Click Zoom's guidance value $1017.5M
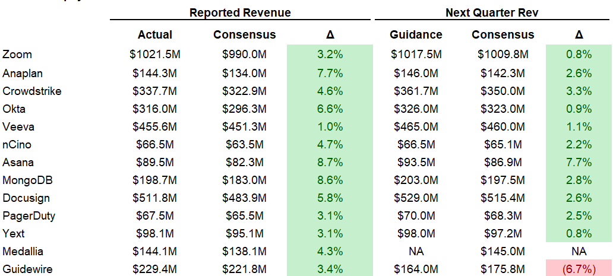Screen dimensions: 613x276 point(416,54)
